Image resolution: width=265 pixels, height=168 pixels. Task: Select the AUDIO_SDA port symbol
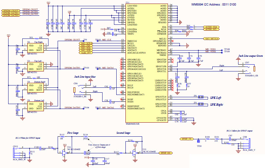pos(211,27)
